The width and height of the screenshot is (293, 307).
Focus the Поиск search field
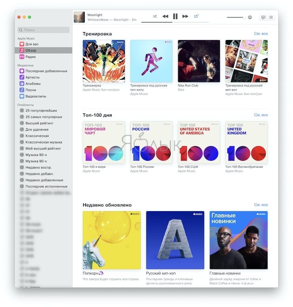coord(44,30)
